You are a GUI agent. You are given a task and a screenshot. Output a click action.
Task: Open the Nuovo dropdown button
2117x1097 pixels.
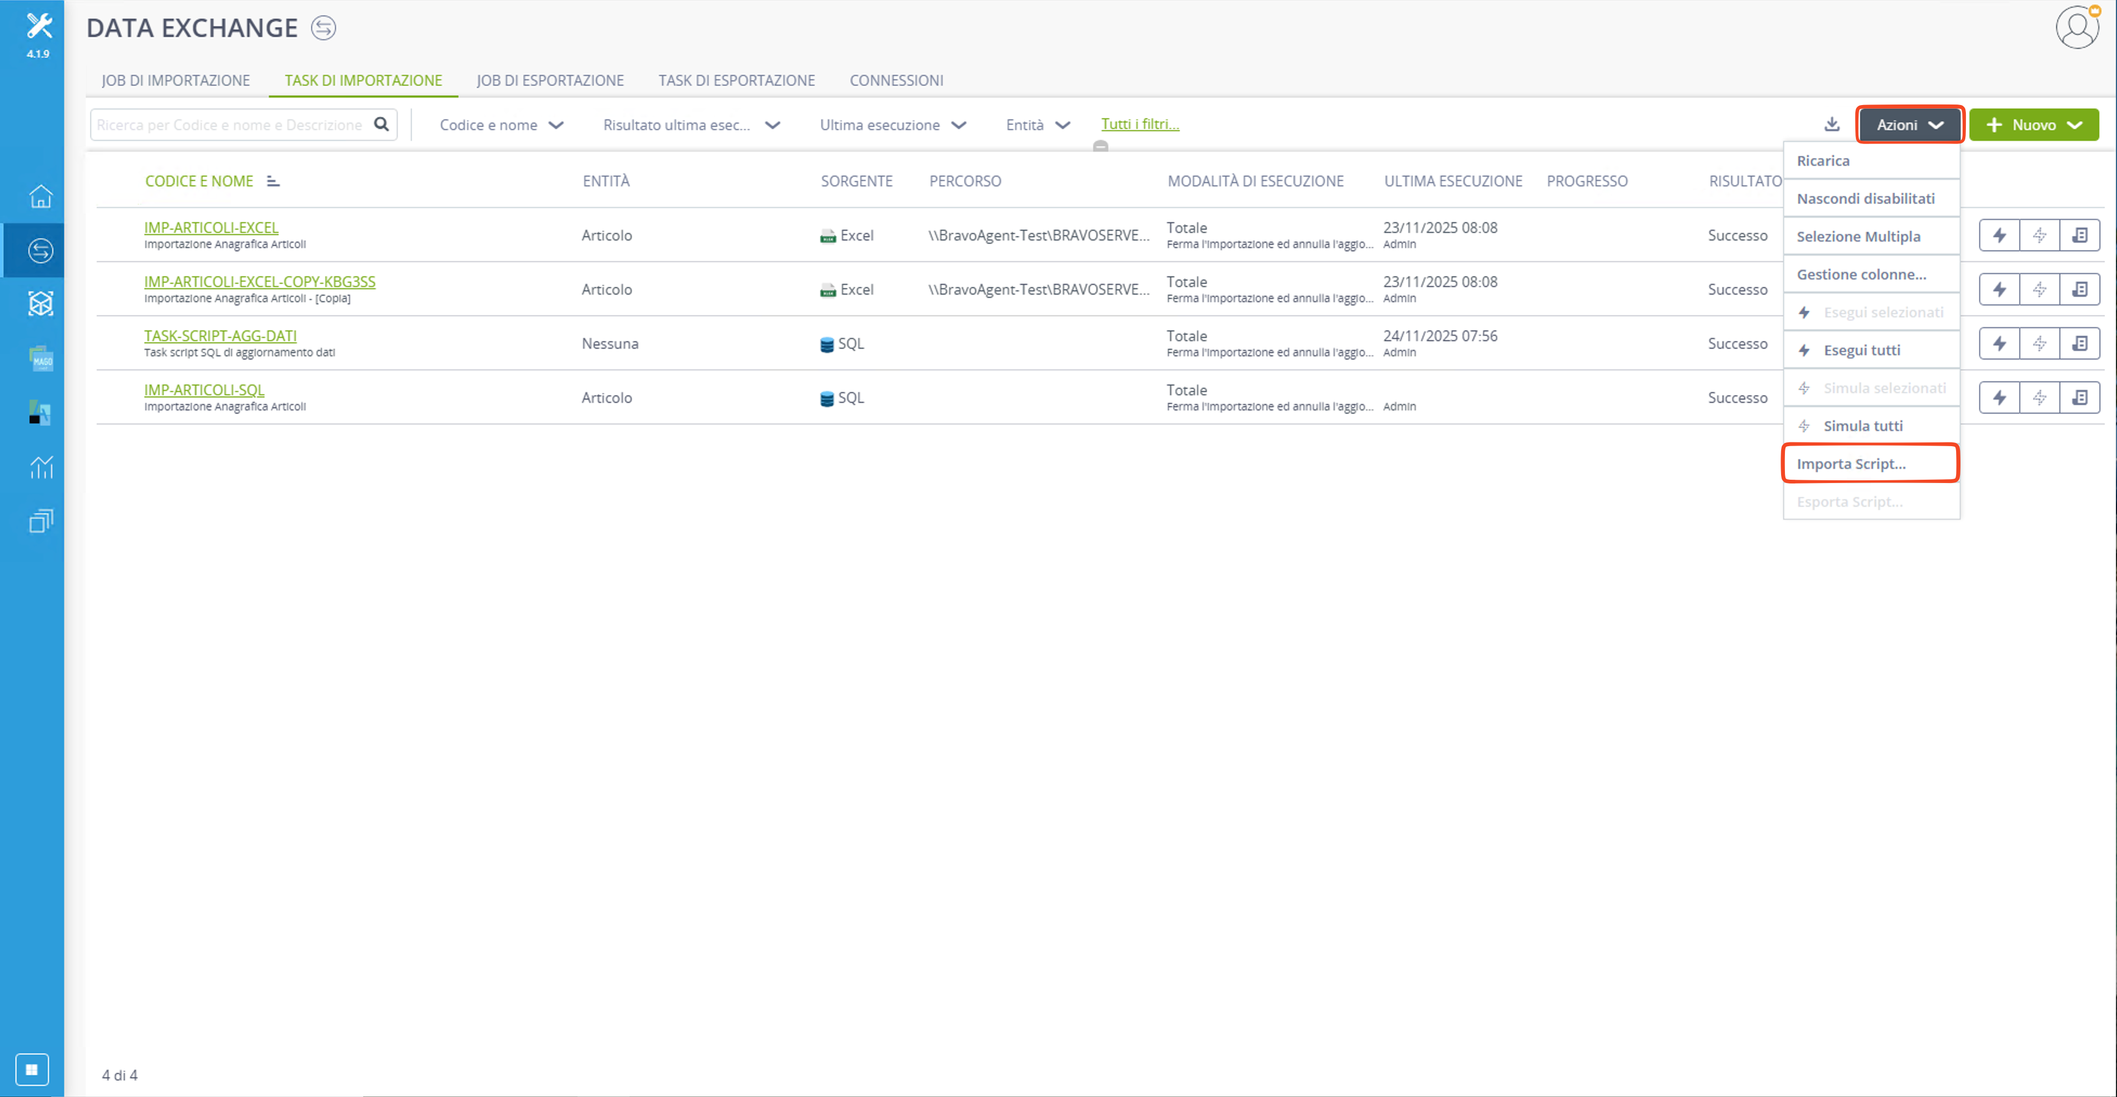tap(2034, 125)
